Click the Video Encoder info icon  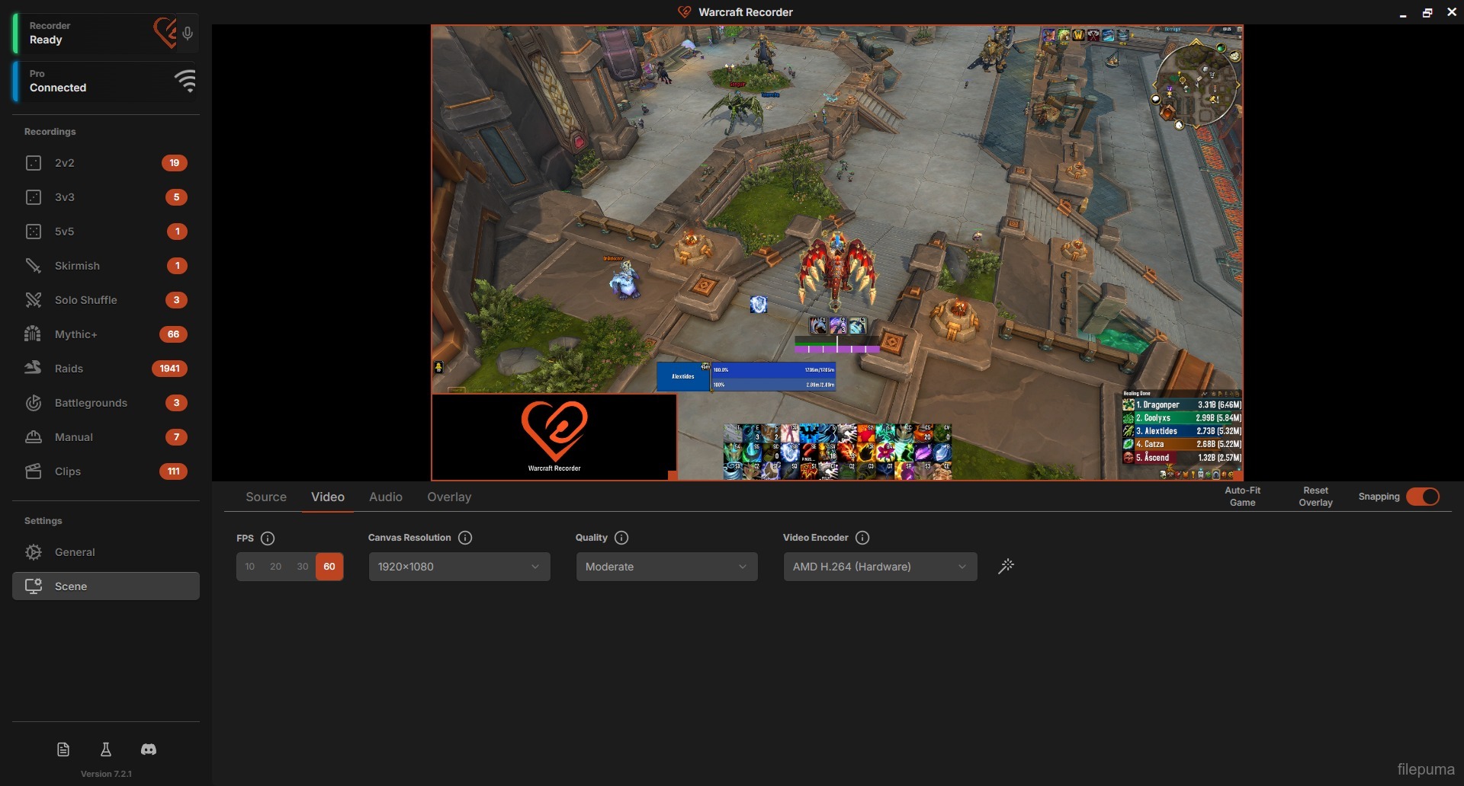[x=862, y=538]
